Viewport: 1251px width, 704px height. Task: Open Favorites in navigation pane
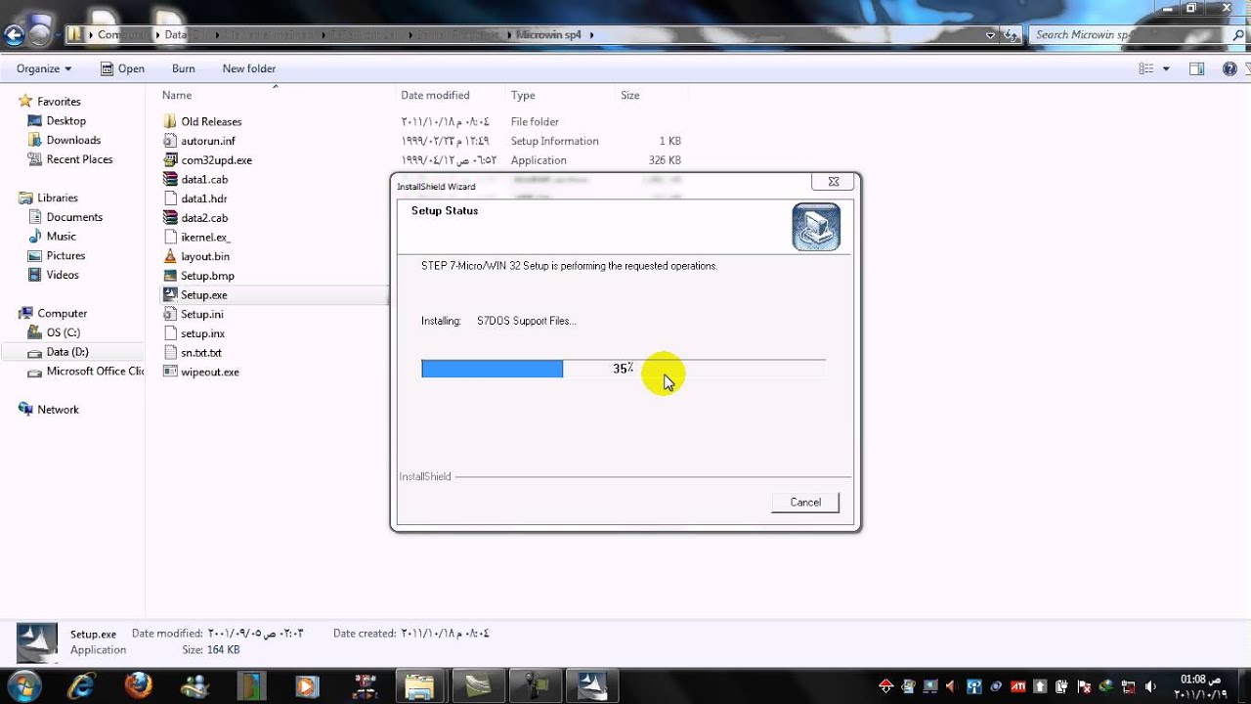pos(59,102)
